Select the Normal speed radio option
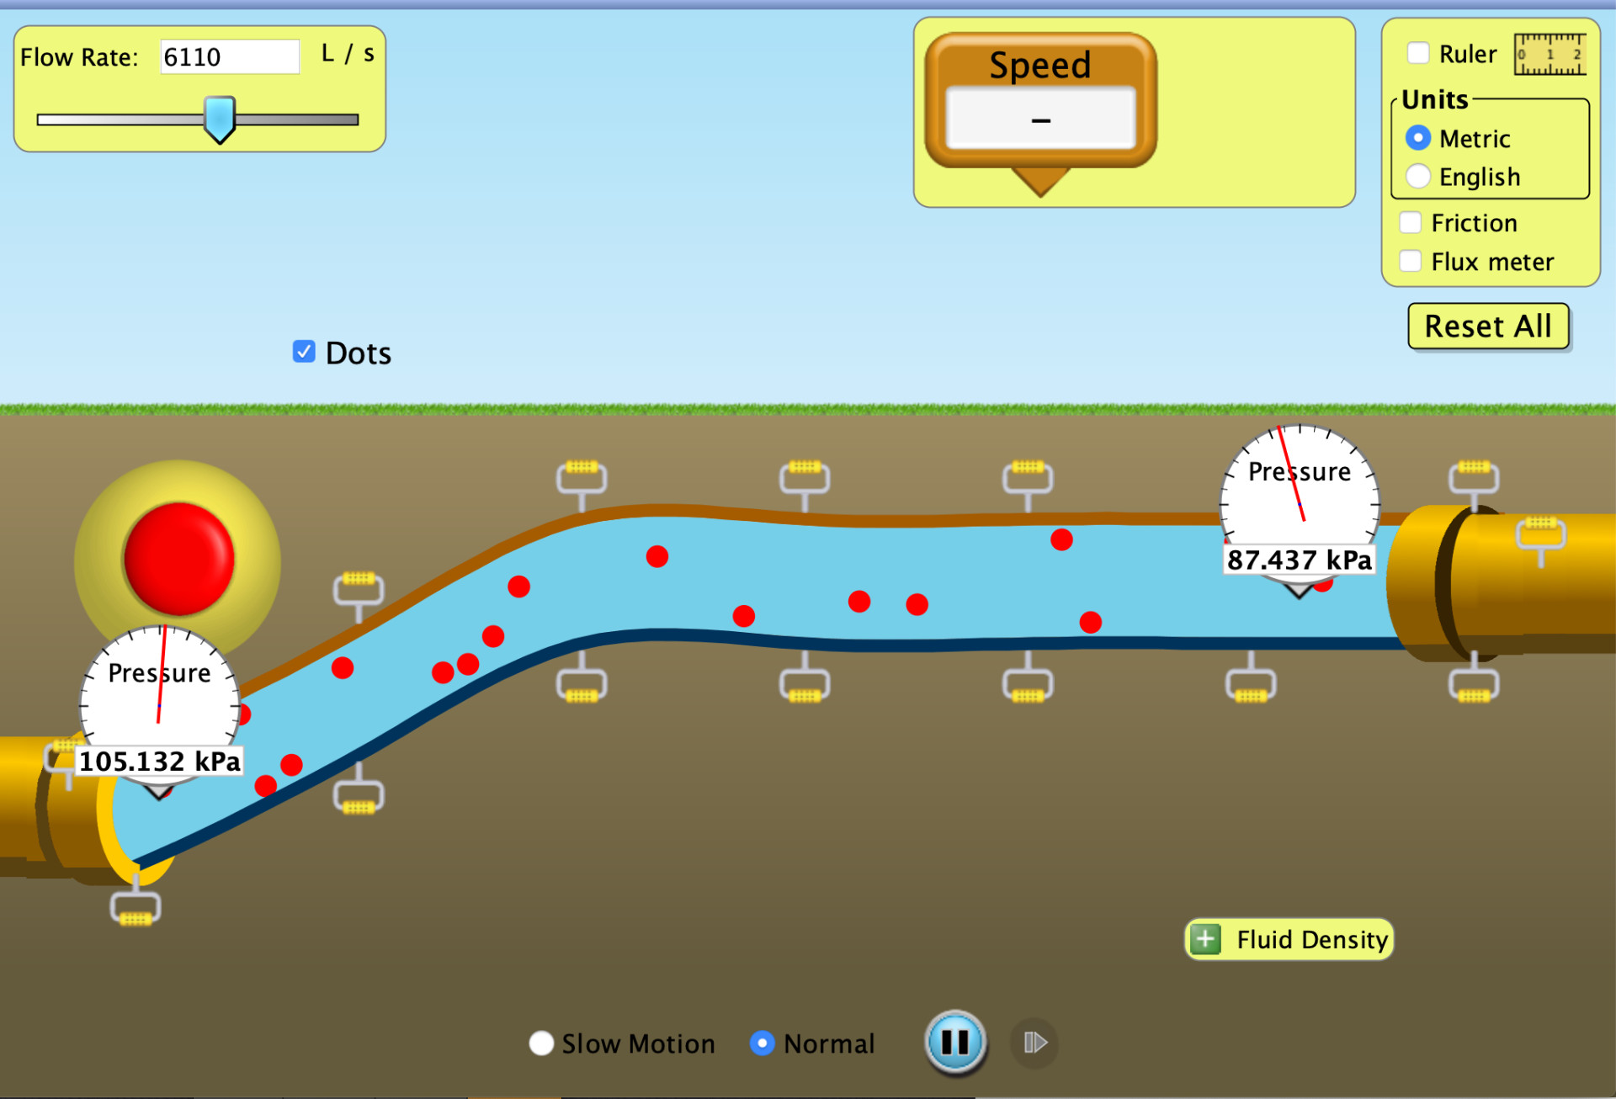 pyautogui.click(x=762, y=1043)
